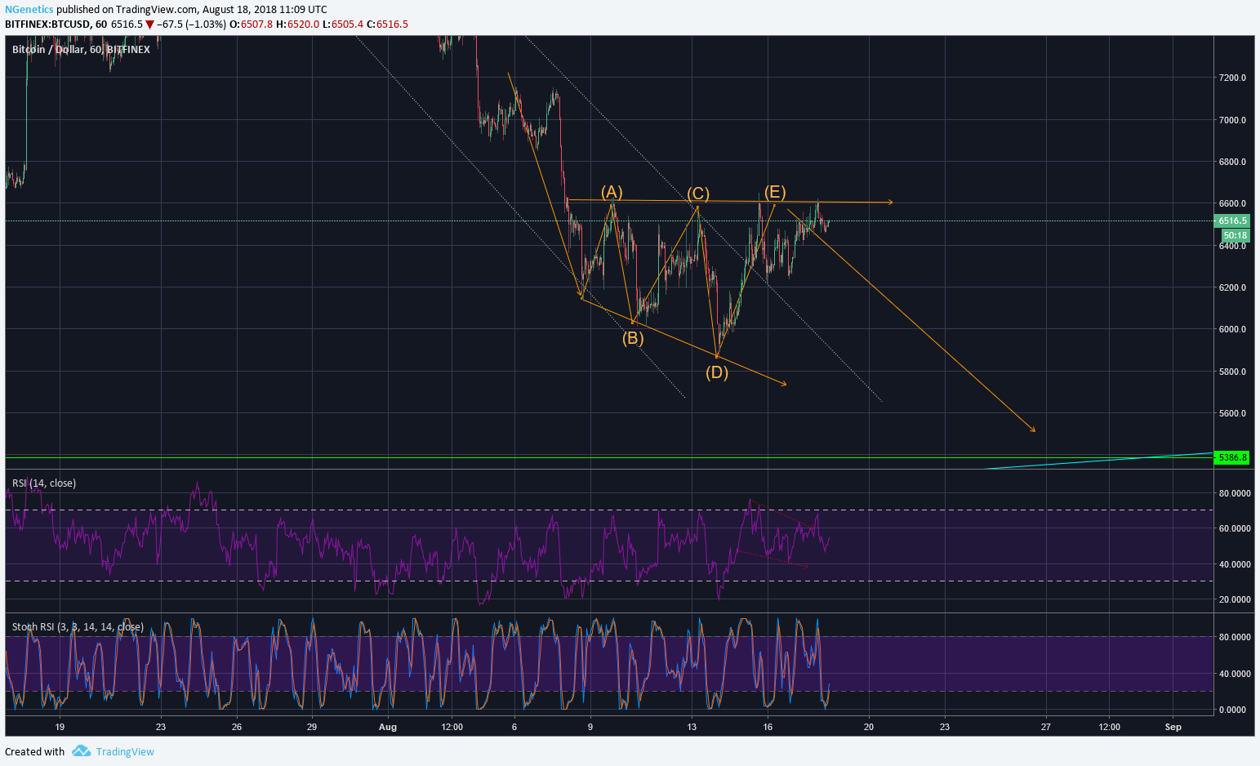Click the 19 date label on time axis

click(60, 727)
